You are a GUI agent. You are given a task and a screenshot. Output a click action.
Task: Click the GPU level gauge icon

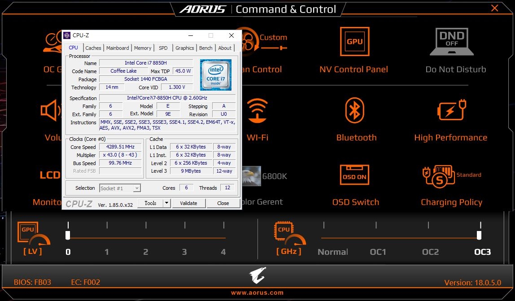coord(33,234)
